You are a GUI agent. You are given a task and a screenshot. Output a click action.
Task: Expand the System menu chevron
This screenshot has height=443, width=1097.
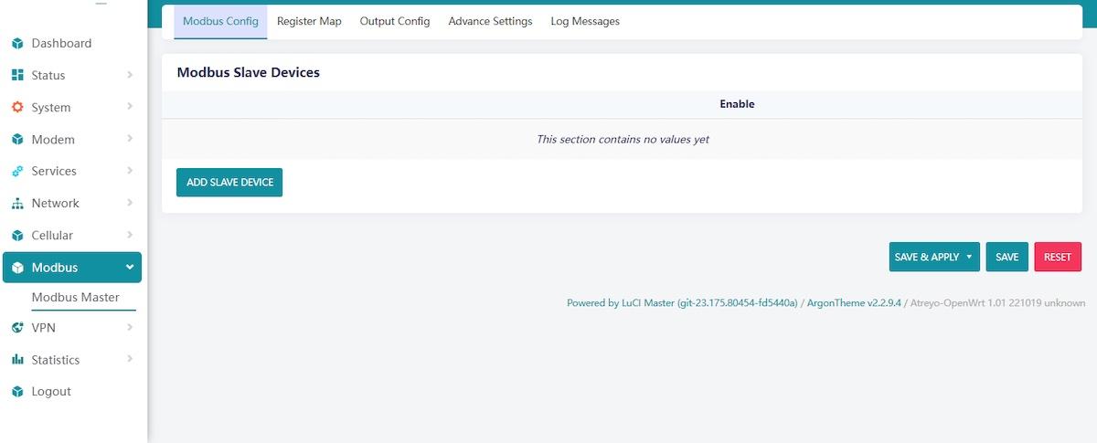[x=130, y=107]
